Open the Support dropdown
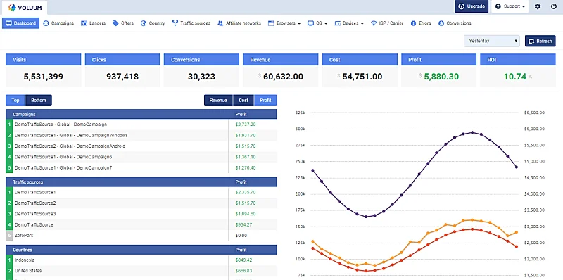Viewport: 563px width, 280px height. (510, 6)
